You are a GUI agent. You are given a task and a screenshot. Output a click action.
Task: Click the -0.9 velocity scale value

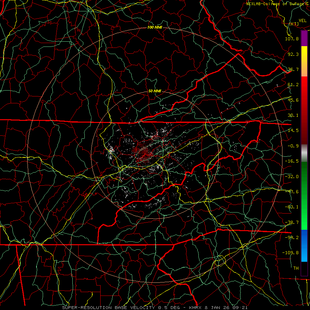coord(293,146)
